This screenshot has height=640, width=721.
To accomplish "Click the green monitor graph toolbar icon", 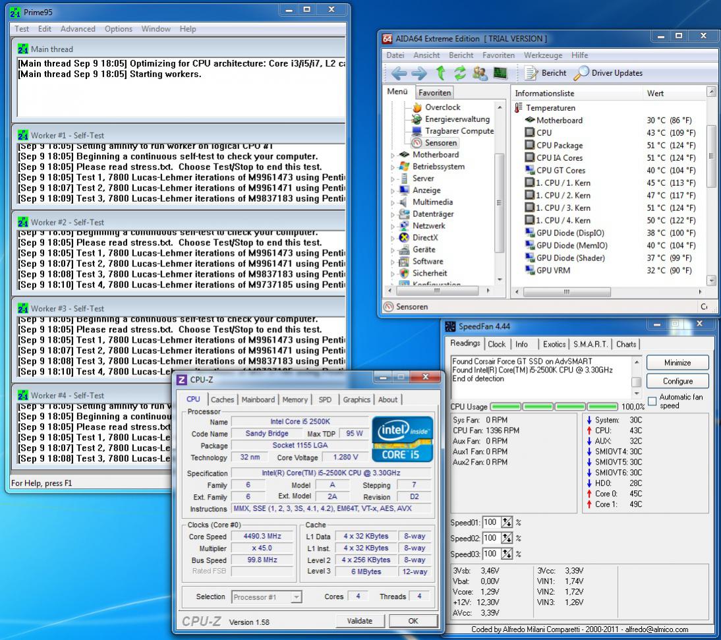I will click(500, 73).
